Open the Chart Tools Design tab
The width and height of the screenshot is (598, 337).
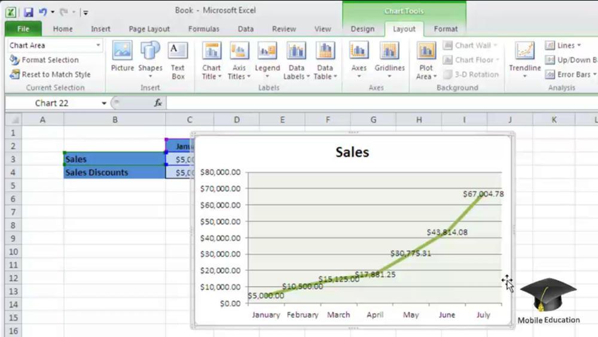[362, 29]
